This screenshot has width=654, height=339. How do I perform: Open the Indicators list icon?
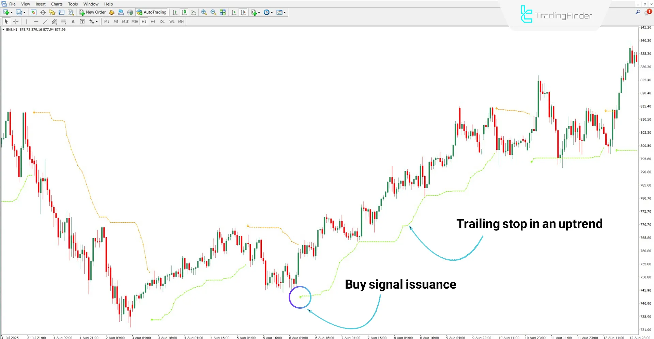click(x=254, y=12)
